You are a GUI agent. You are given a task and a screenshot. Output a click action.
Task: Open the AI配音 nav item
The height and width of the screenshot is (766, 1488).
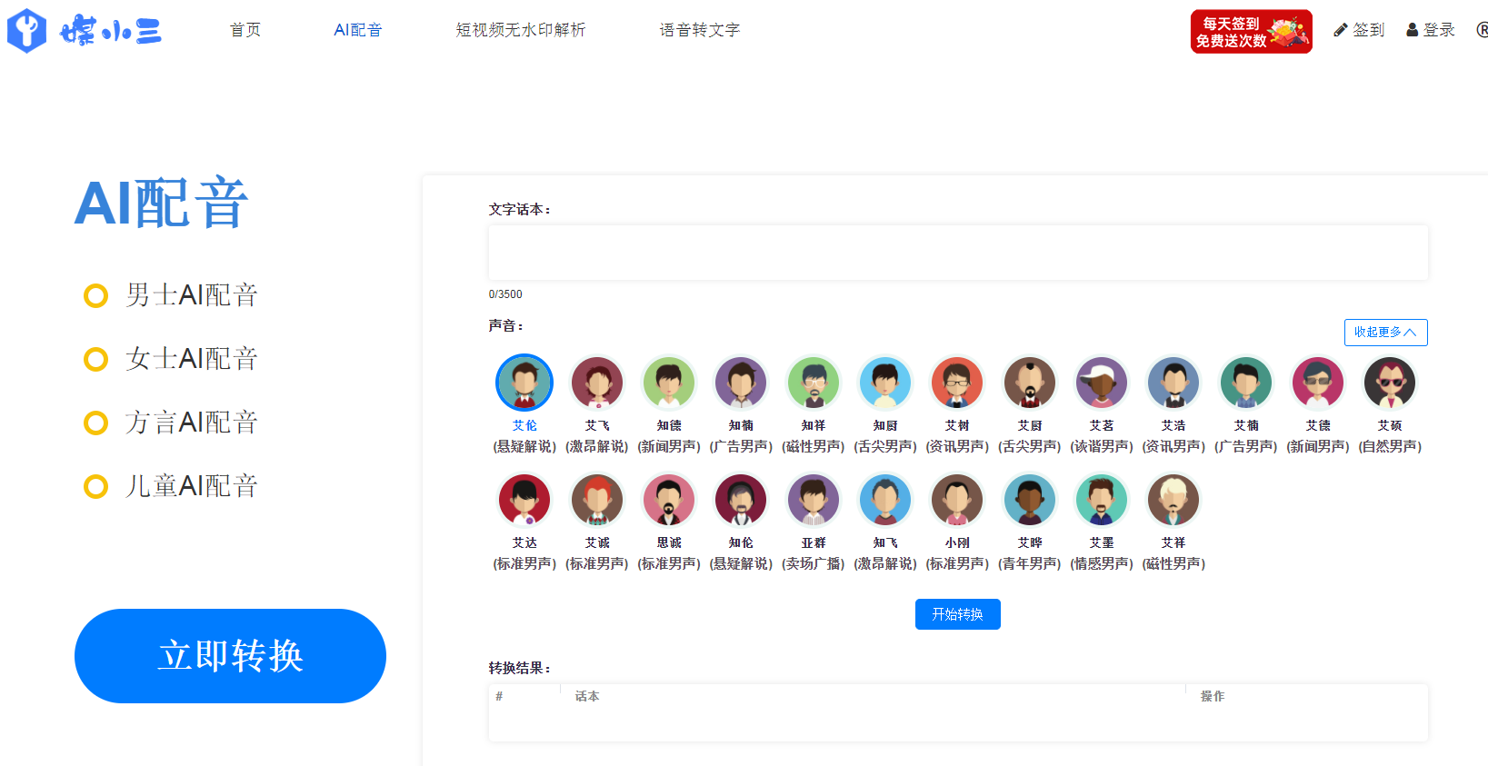pyautogui.click(x=358, y=30)
